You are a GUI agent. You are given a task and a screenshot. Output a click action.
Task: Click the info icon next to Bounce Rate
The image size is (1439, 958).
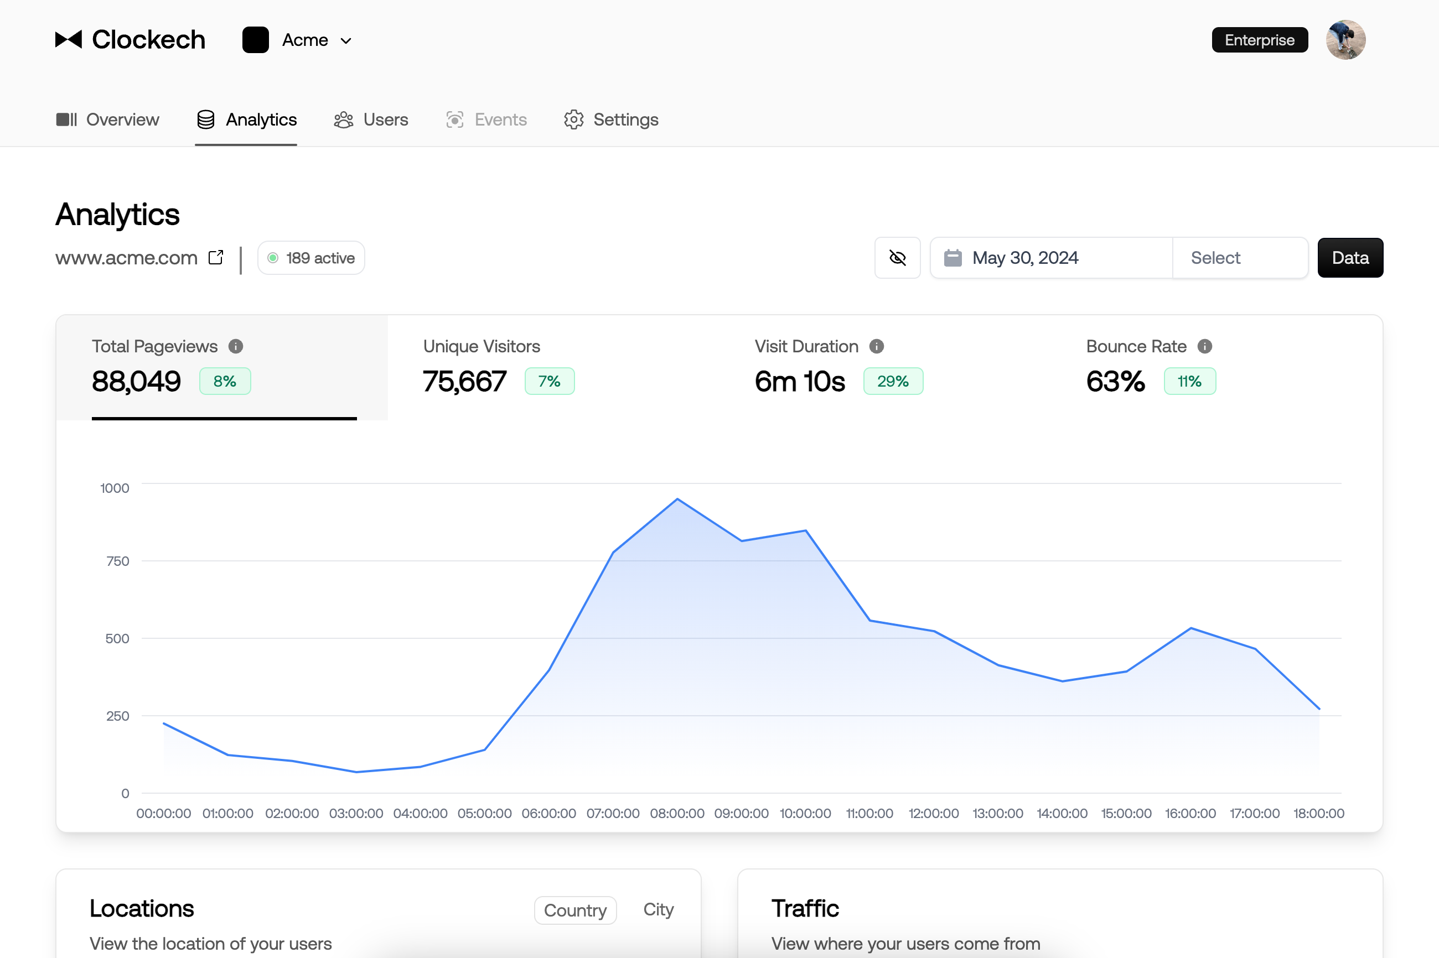pyautogui.click(x=1204, y=346)
